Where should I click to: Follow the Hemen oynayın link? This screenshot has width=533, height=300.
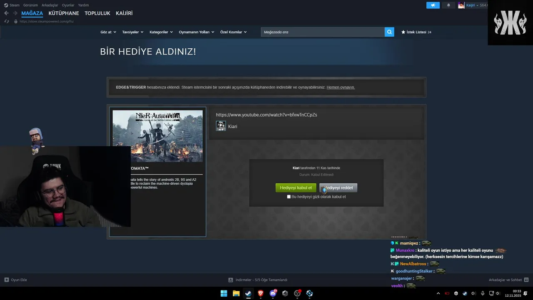point(341,87)
